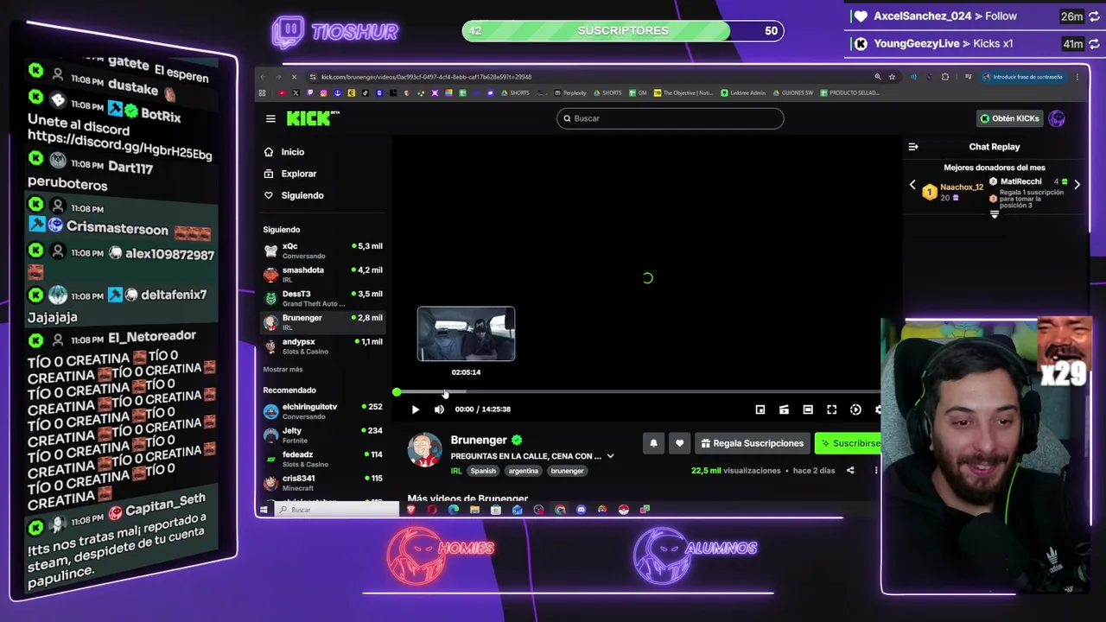1106x622 pixels.
Task: Open the GM bookmark
Action: [638, 92]
